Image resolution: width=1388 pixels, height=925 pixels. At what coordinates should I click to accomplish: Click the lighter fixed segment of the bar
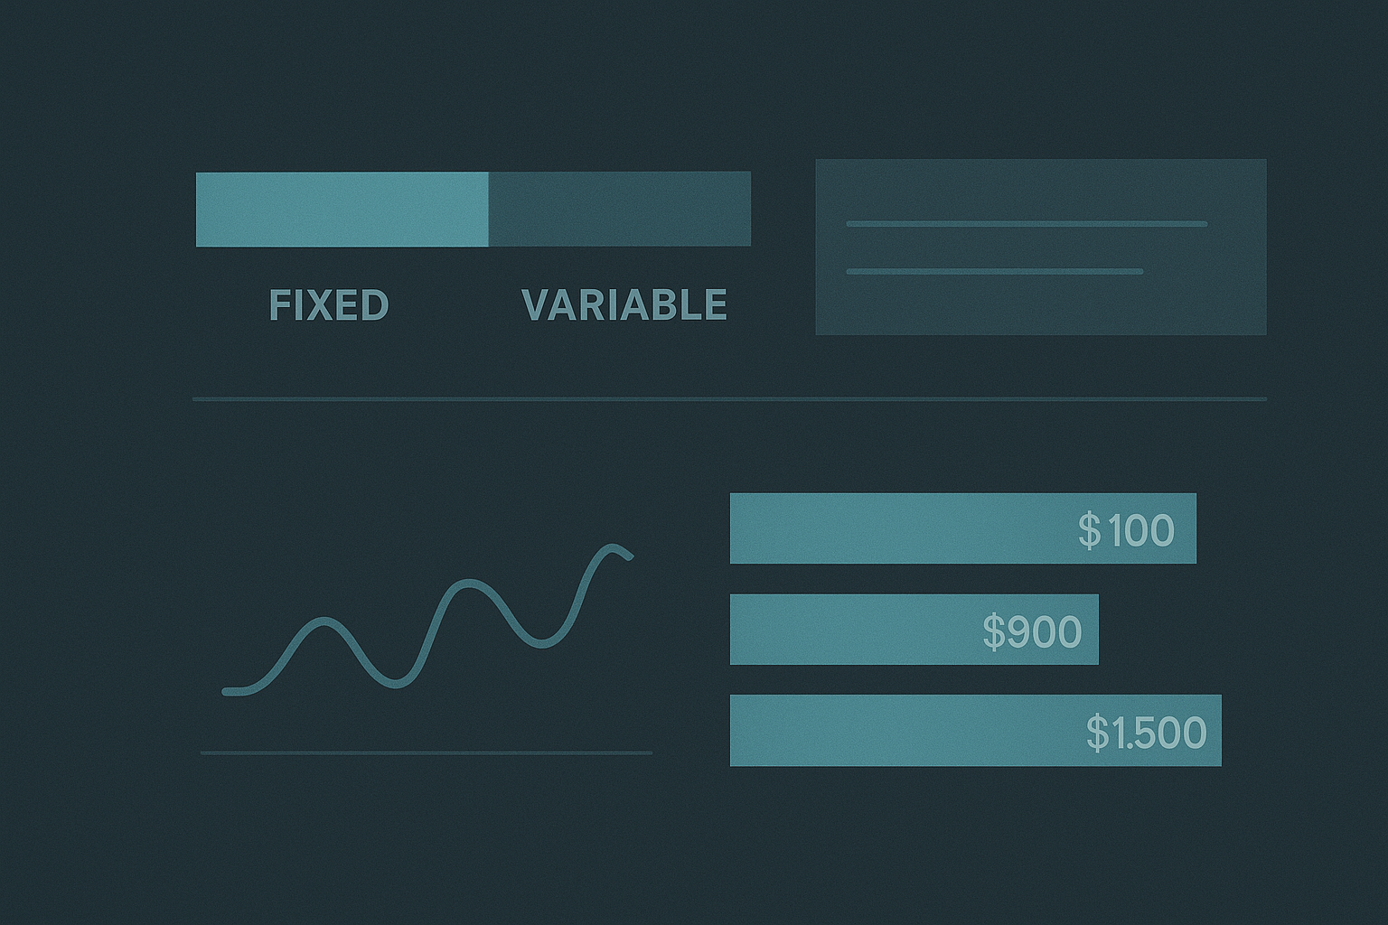click(x=342, y=209)
